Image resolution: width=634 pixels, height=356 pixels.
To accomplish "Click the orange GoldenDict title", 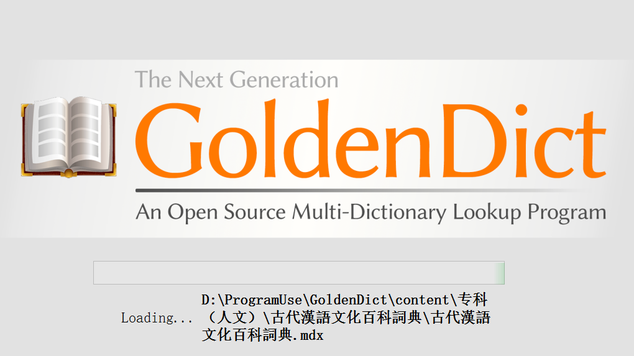I will (x=371, y=139).
